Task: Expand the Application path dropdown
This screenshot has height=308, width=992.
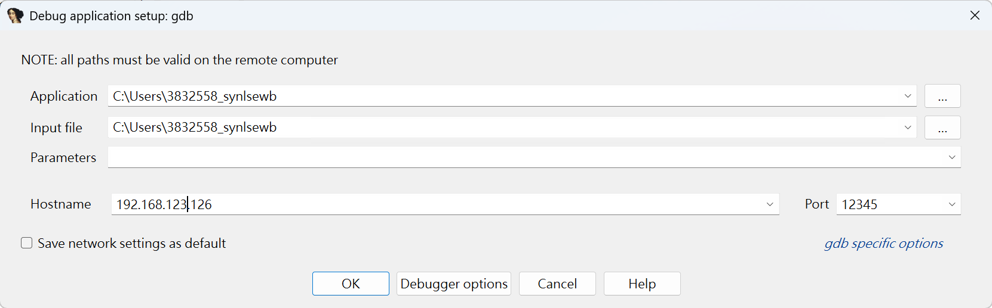Action: click(x=907, y=96)
